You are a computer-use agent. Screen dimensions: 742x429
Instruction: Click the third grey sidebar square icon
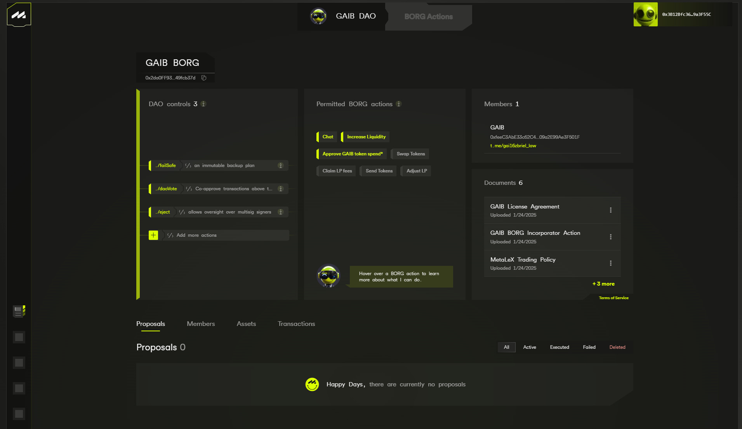[x=19, y=388]
